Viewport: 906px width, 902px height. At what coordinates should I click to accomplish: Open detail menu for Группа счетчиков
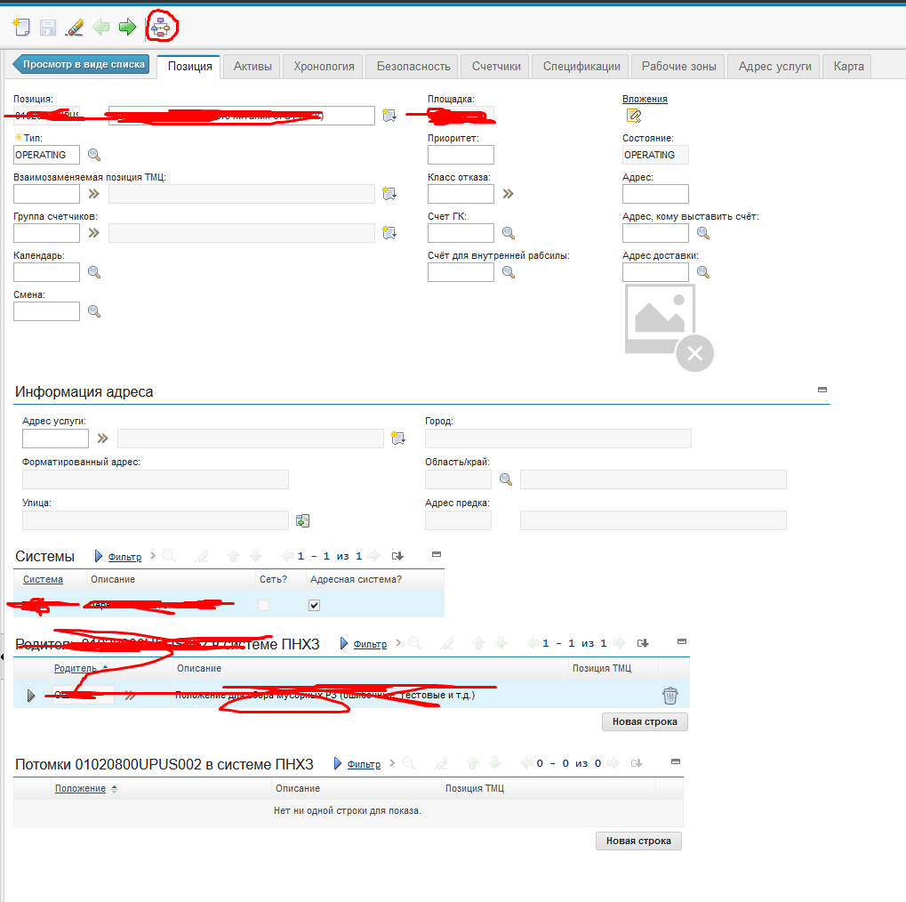[x=93, y=233]
